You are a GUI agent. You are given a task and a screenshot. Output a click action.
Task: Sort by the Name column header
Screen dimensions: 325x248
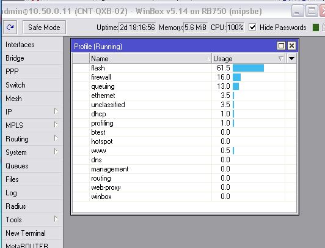[150, 59]
